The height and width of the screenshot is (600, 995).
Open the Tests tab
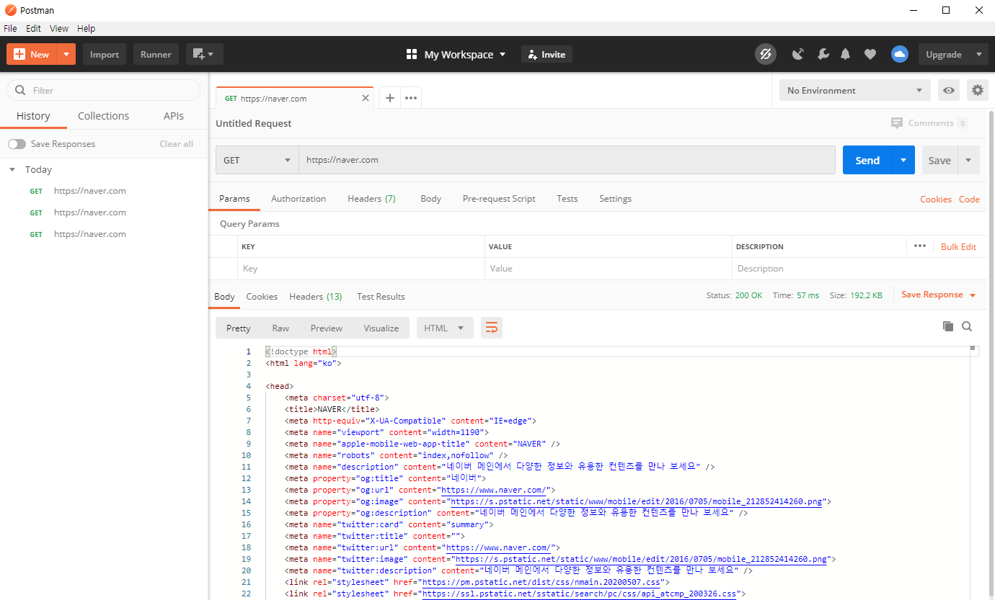pyautogui.click(x=567, y=198)
